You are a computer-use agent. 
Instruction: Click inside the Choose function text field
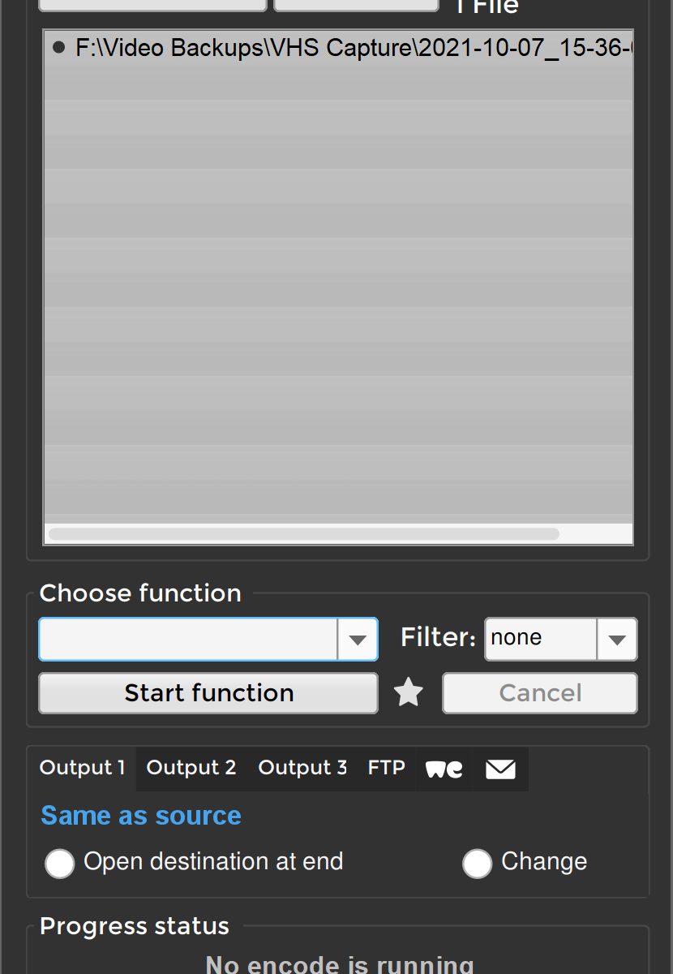pos(188,640)
